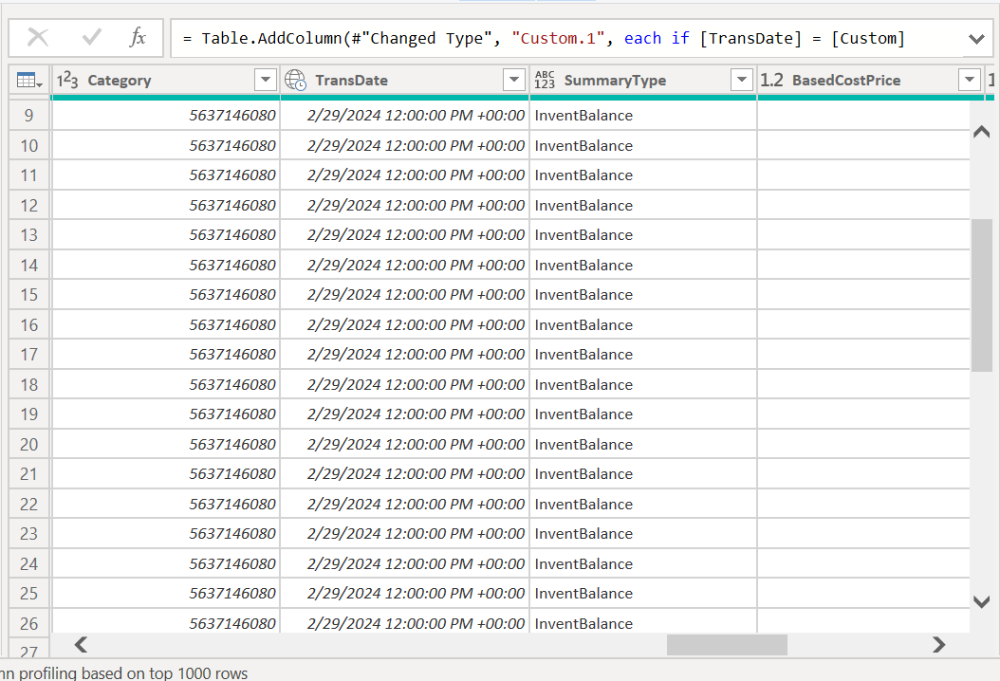Select row number 18
Image resolution: width=1000 pixels, height=681 pixels.
click(x=29, y=384)
